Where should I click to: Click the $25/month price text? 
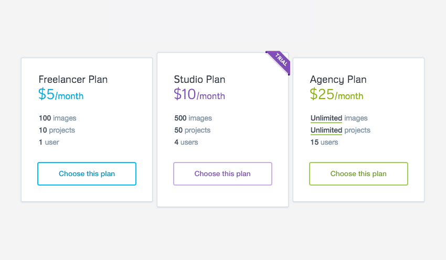[336, 95]
